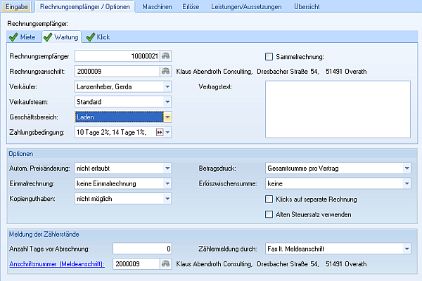This screenshot has width=422, height=281.
Task: Click binoculars lookup icon next to Rechnungsanschrift
Action: pyautogui.click(x=167, y=71)
